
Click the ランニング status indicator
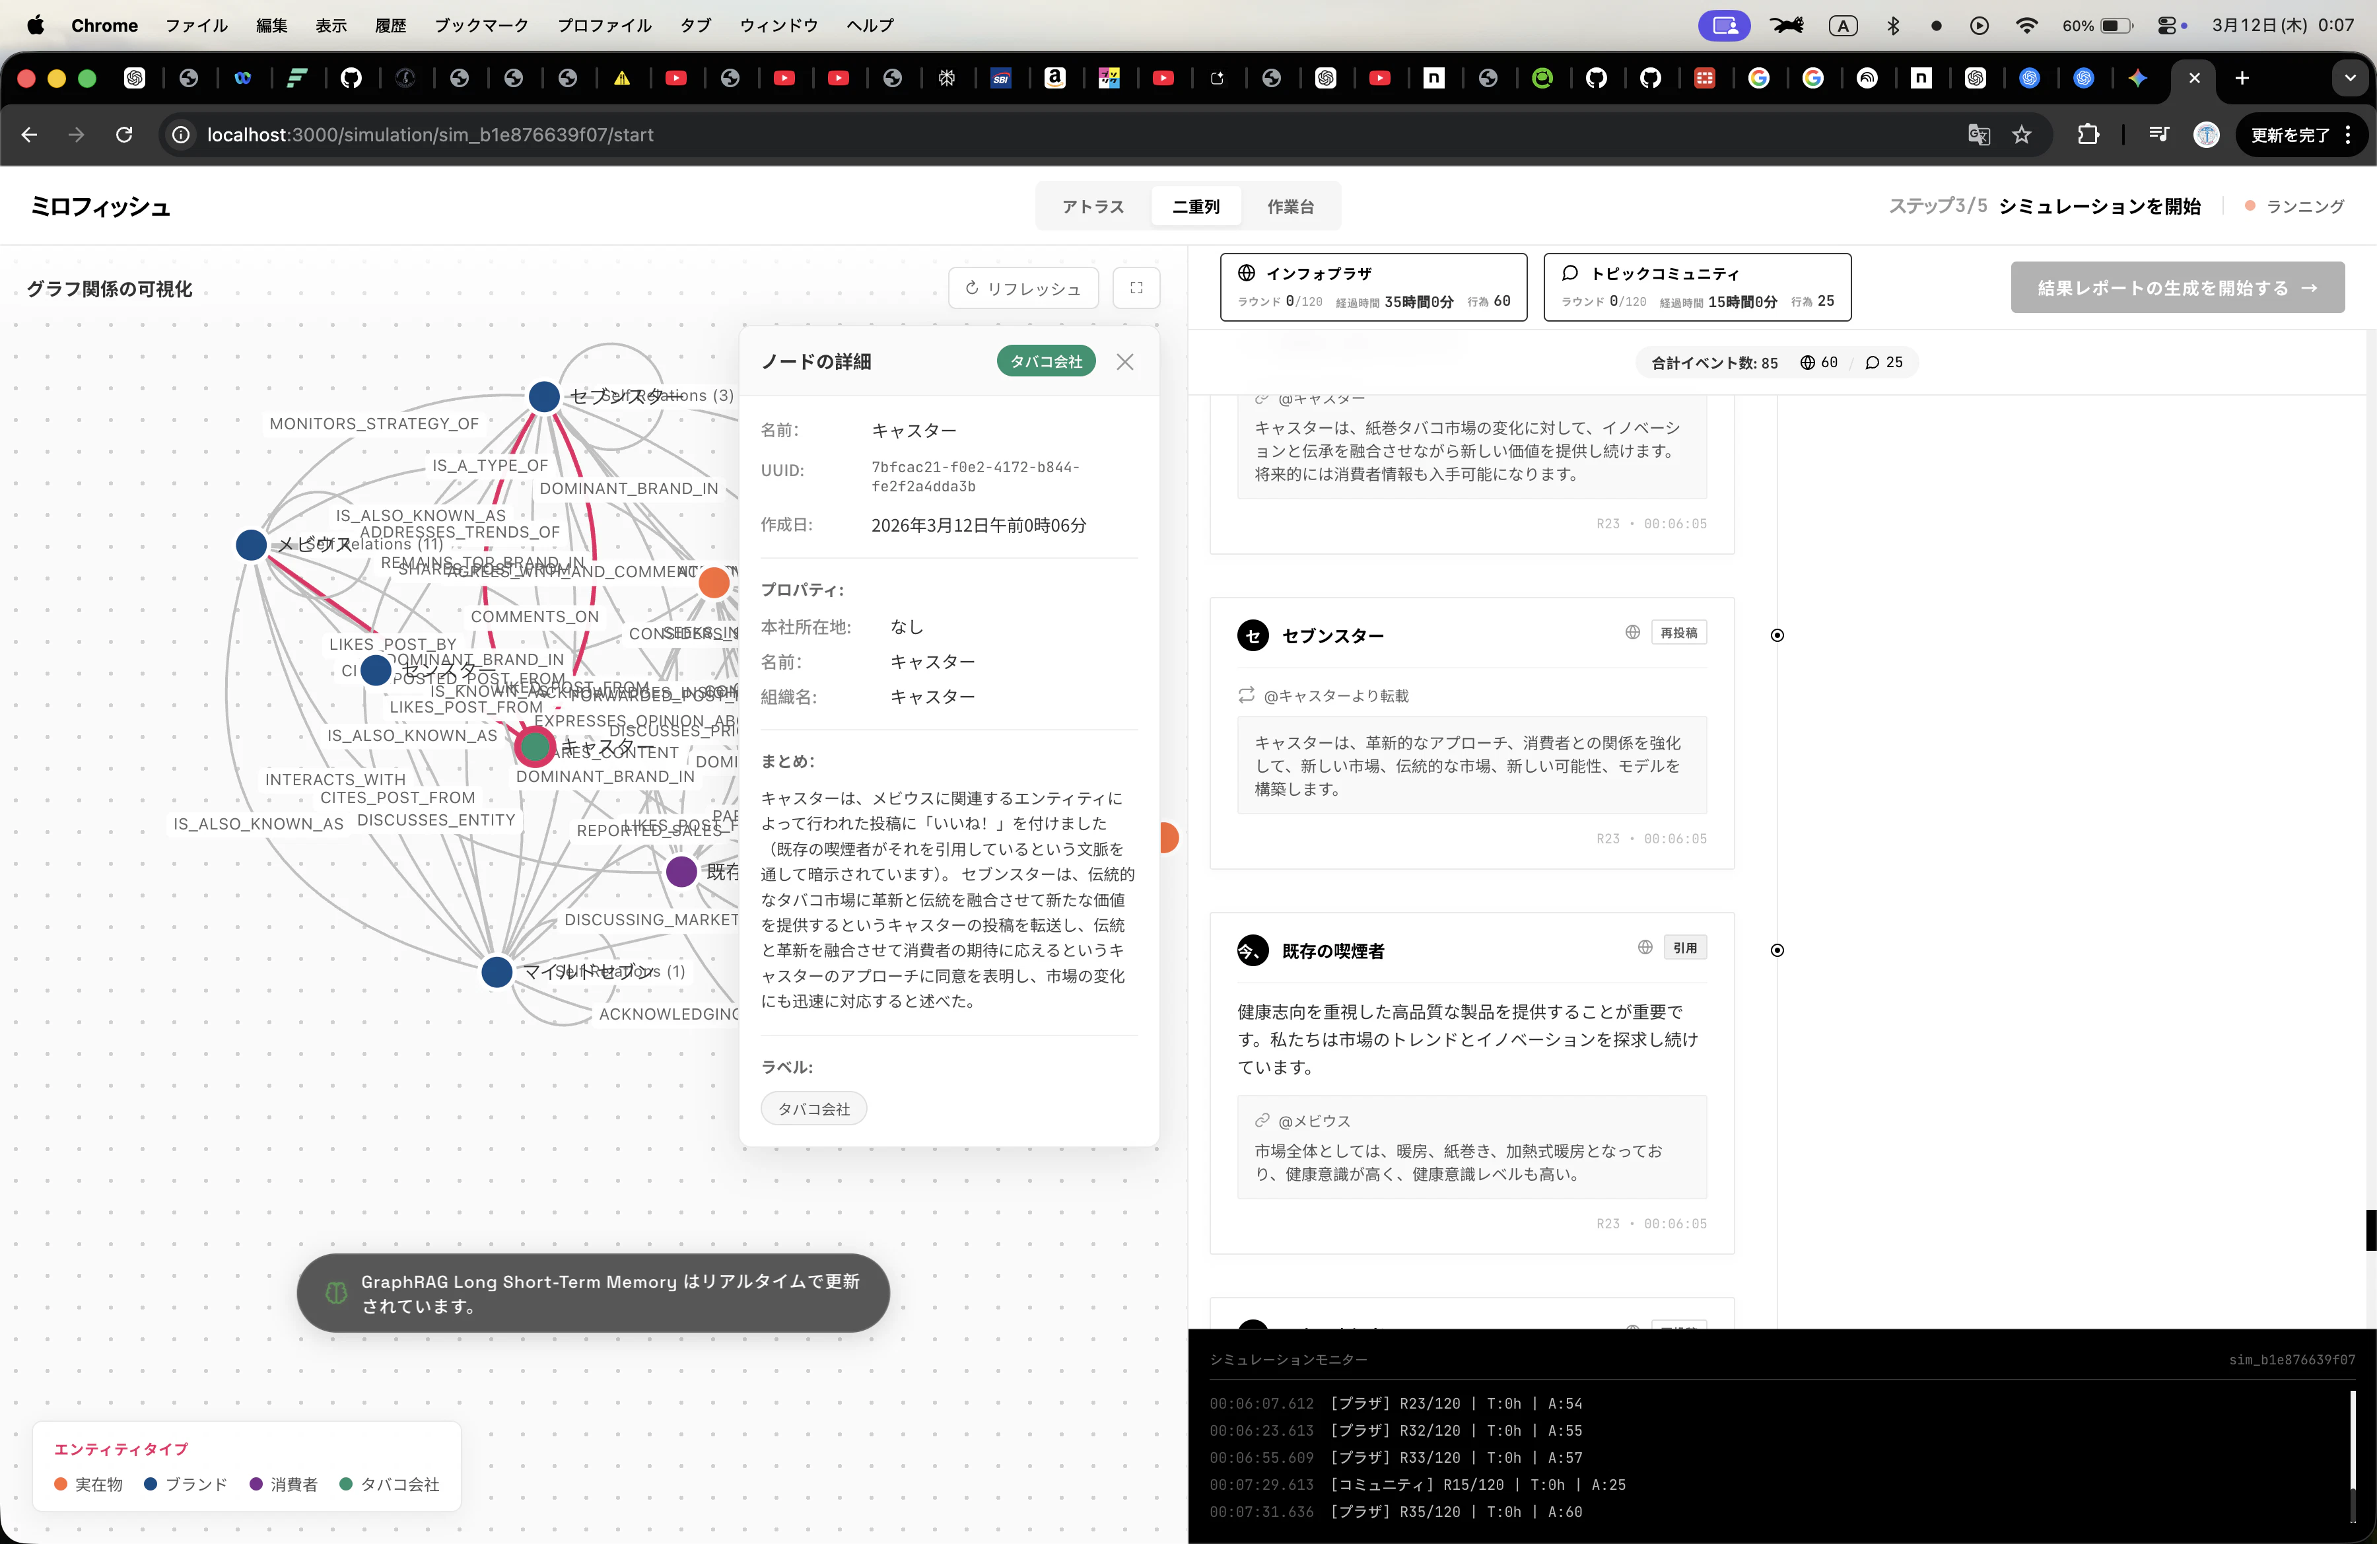point(2294,206)
